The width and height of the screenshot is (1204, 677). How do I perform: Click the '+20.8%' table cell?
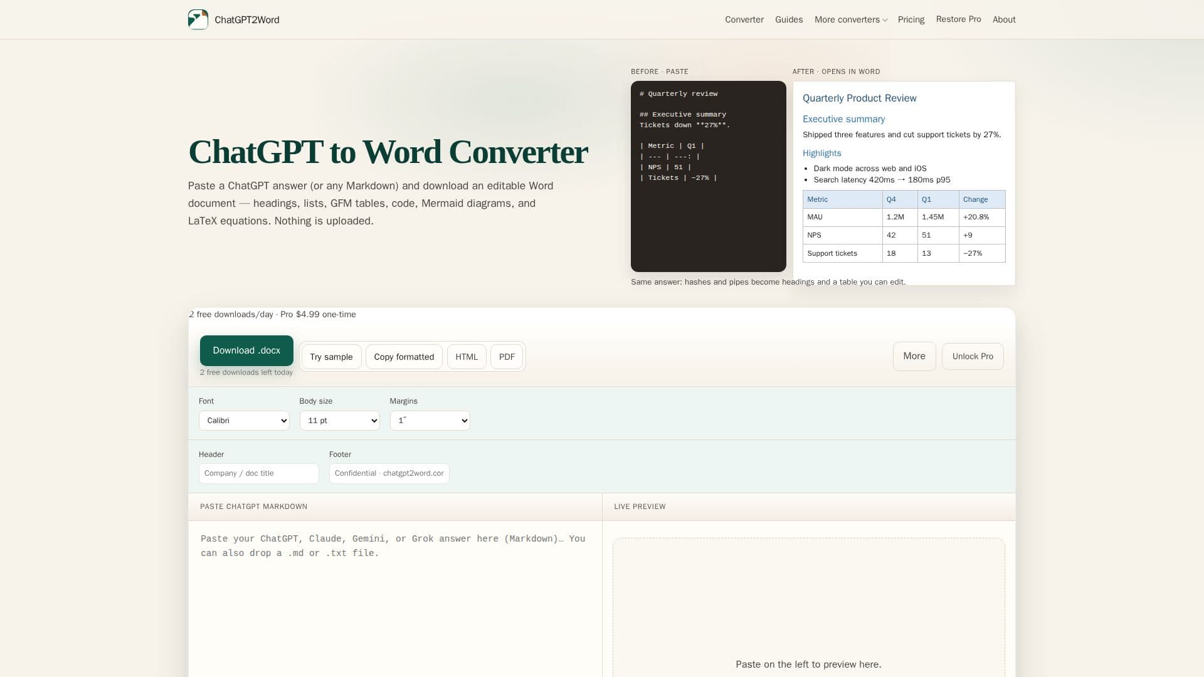[x=982, y=217]
